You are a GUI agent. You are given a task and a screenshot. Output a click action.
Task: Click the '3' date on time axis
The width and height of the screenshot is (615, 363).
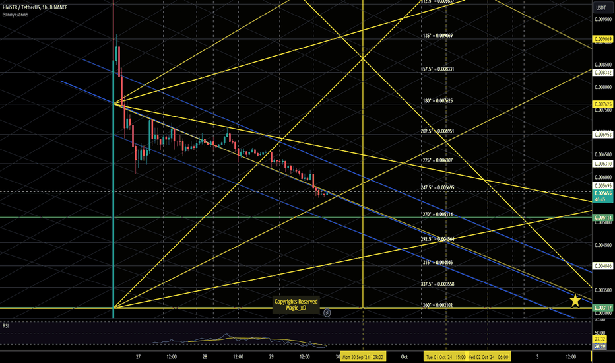click(537, 356)
